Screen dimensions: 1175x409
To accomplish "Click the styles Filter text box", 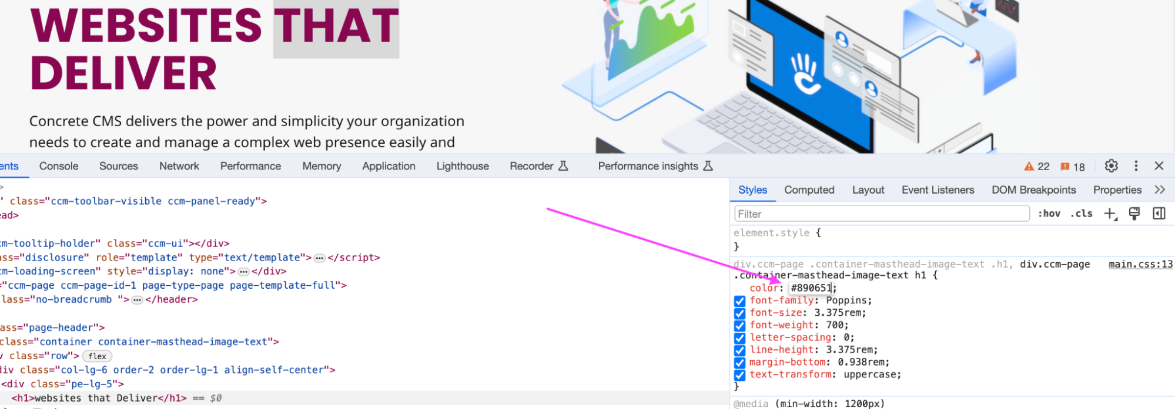I will click(x=882, y=214).
